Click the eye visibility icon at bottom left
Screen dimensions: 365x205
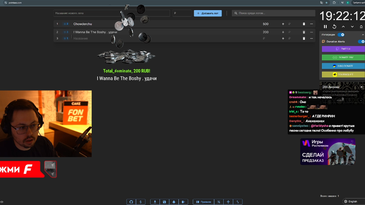coord(2,202)
